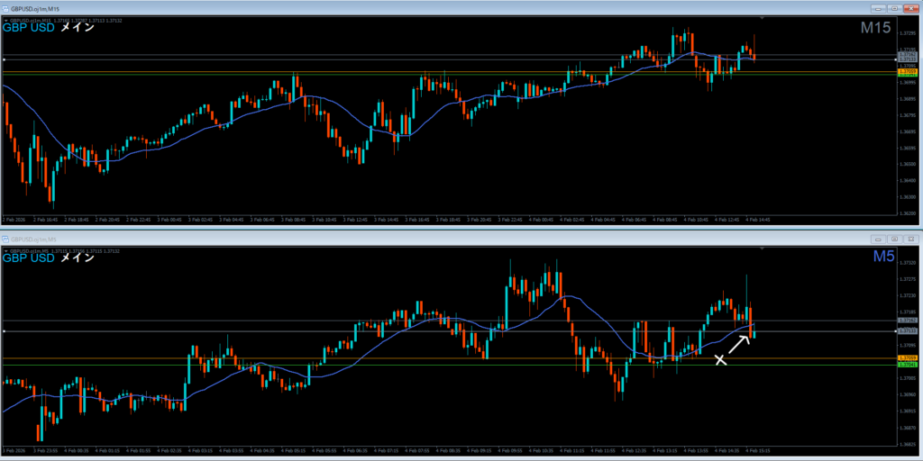
Task: Click the left-end square handle of M15 horizontal line
Action: pyautogui.click(x=5, y=59)
